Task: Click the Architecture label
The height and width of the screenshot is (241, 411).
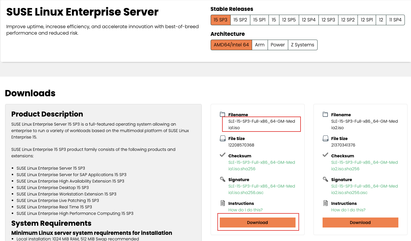Action: (x=228, y=34)
